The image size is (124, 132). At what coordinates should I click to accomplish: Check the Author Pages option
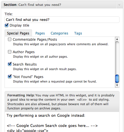(10, 52)
